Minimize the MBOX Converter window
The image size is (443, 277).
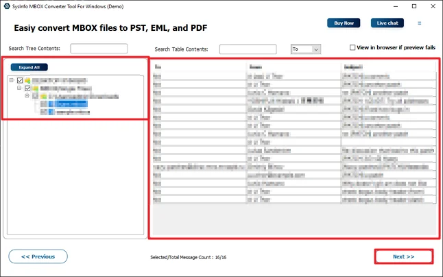[396, 6]
